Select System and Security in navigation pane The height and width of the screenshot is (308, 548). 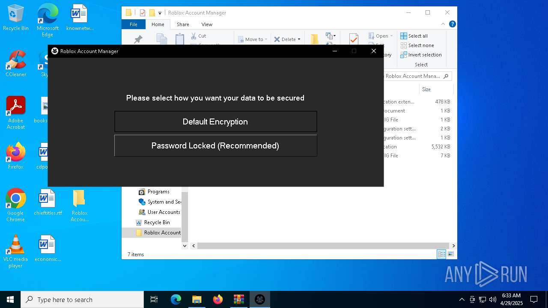coord(160,202)
